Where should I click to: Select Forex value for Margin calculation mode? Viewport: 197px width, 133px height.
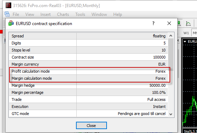(160, 78)
